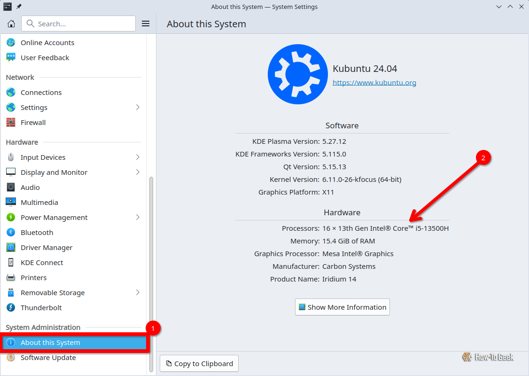Pin the settings window with the pin icon
Screen dimensions: 529x376
(x=18, y=7)
